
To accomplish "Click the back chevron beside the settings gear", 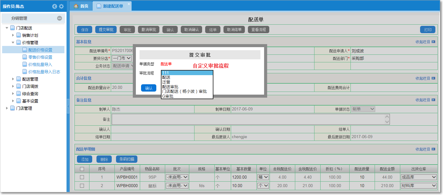I will (55, 6).
